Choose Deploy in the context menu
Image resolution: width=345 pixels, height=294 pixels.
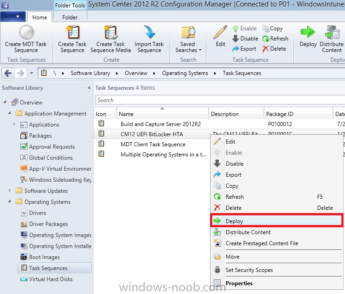click(277, 220)
